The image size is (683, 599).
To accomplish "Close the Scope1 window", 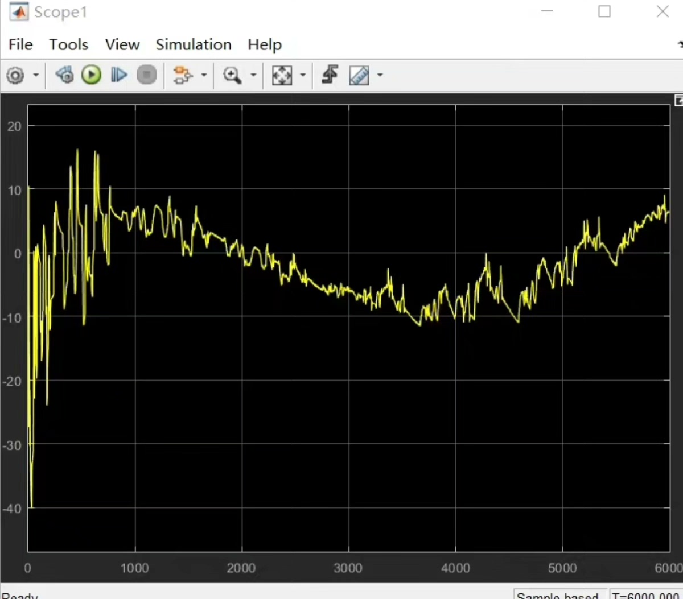I will tap(663, 11).
